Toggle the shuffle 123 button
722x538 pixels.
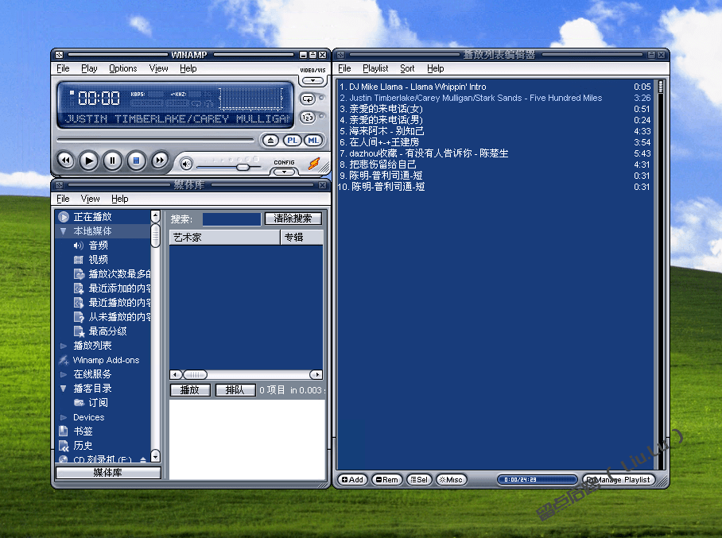308,118
